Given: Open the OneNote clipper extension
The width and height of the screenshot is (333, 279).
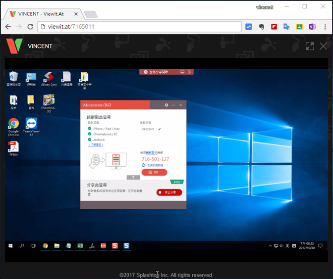Looking at the screenshot, I should pyautogui.click(x=312, y=27).
